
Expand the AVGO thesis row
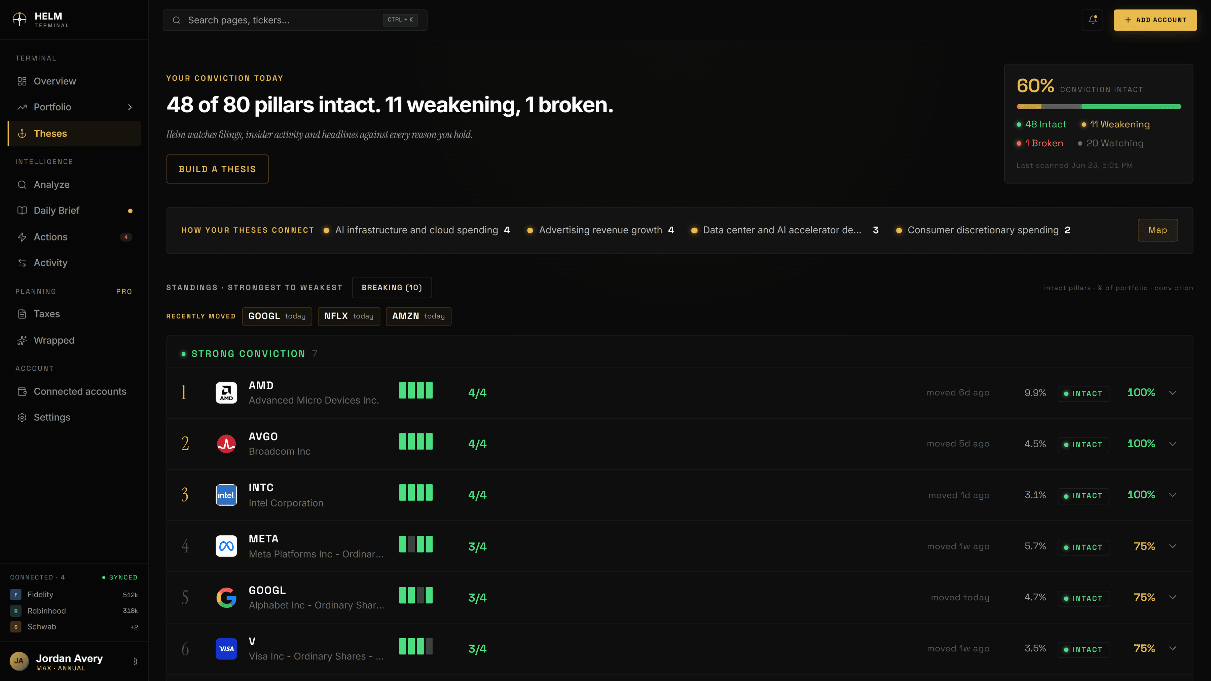1172,444
